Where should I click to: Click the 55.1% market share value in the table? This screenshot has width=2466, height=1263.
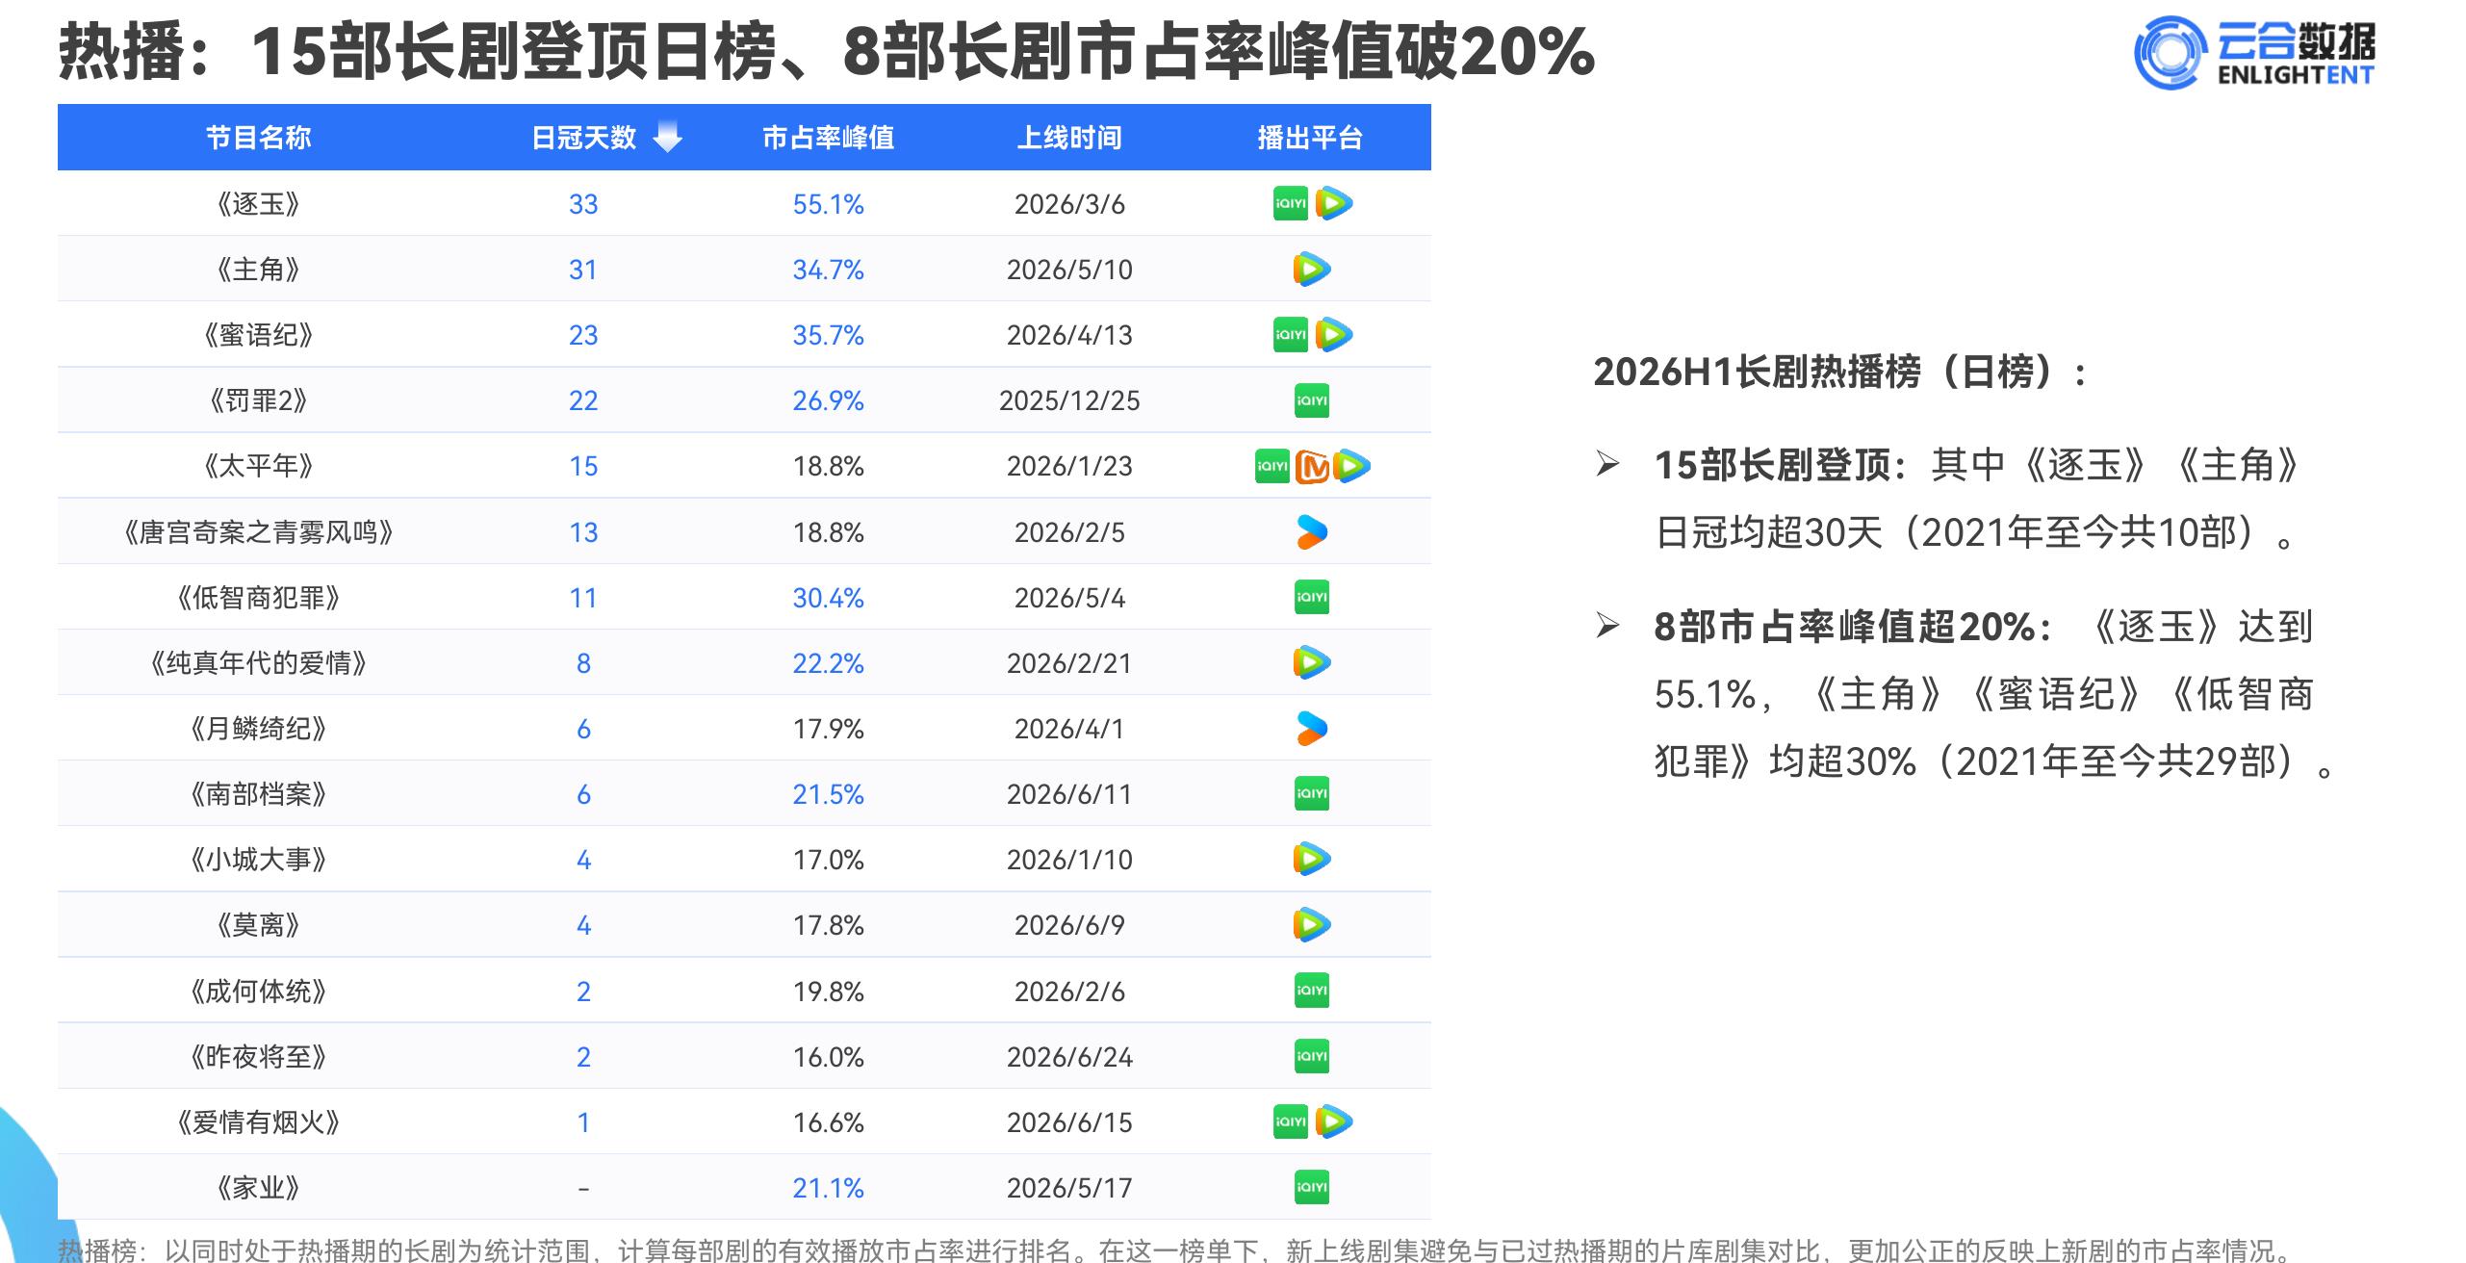(x=828, y=204)
